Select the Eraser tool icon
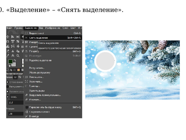Screen dimensions: 186x140 click(x=8, y=51)
